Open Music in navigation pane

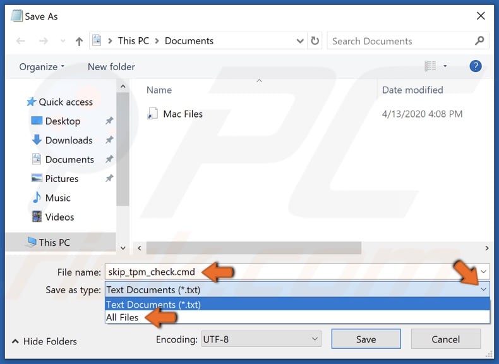click(51, 198)
